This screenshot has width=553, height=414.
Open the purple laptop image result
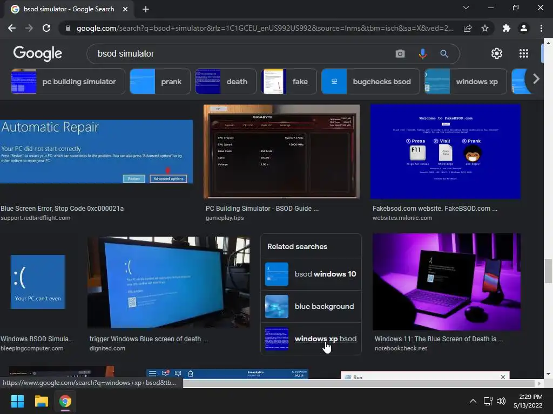[447, 281]
